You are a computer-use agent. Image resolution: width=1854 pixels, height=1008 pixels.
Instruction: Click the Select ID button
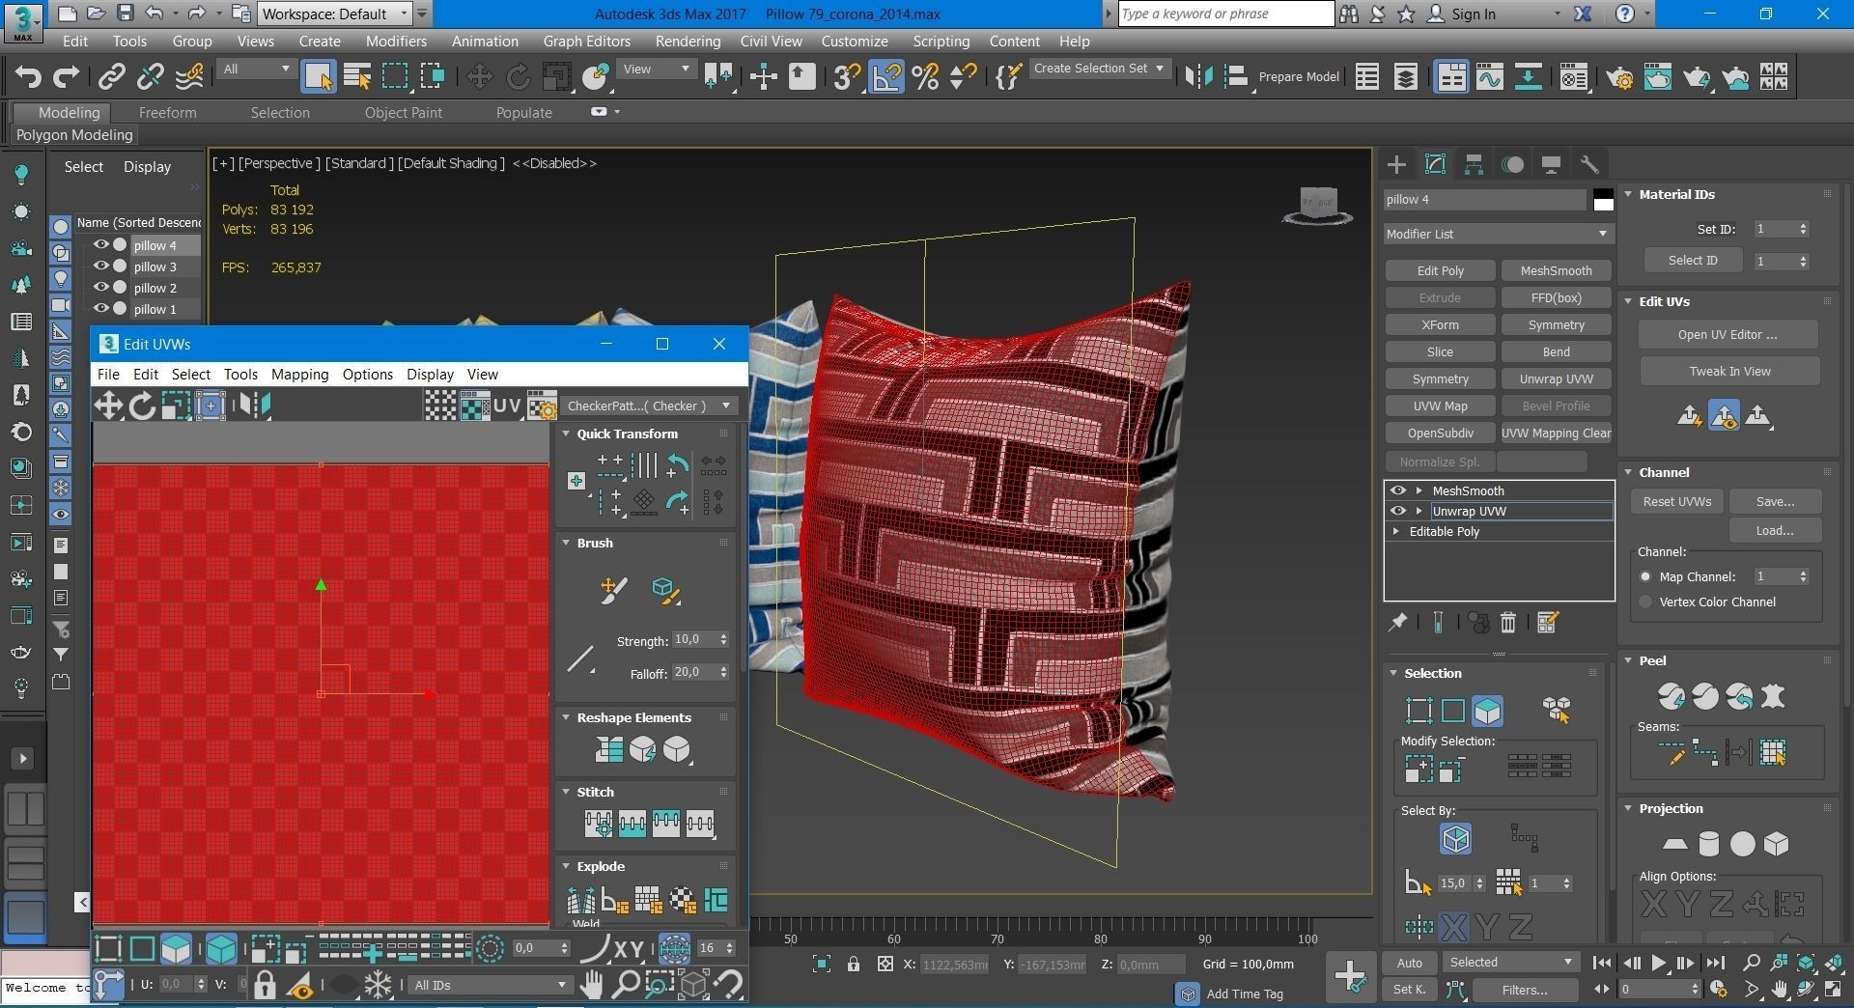click(1693, 261)
